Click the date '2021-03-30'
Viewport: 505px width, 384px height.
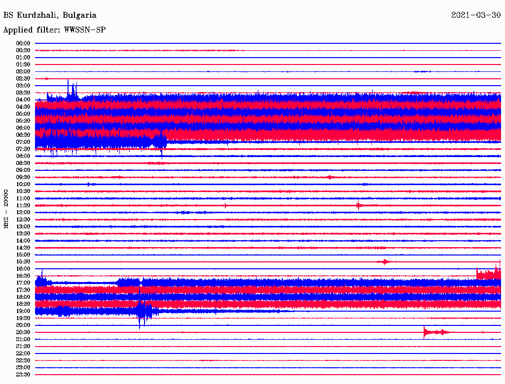(476, 15)
